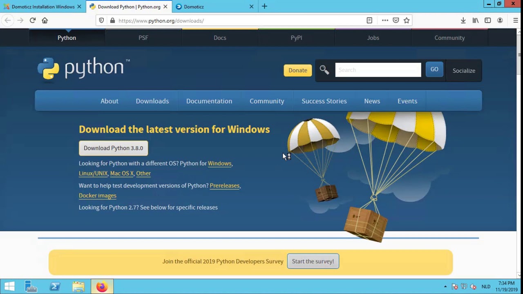523x294 pixels.
Task: Select the Python top-bar tab
Action: [67, 38]
